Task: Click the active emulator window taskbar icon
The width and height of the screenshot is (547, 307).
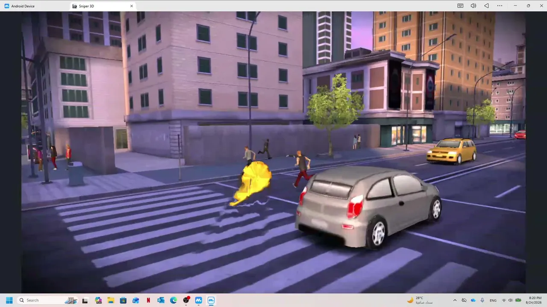Action: tap(211, 300)
